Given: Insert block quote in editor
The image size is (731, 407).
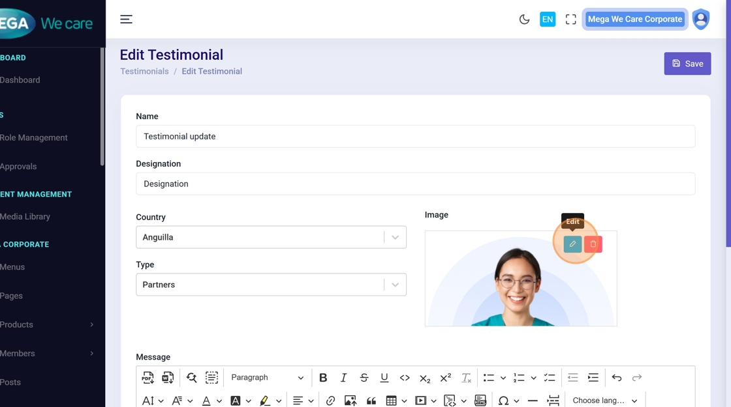Looking at the screenshot, I should (371, 400).
